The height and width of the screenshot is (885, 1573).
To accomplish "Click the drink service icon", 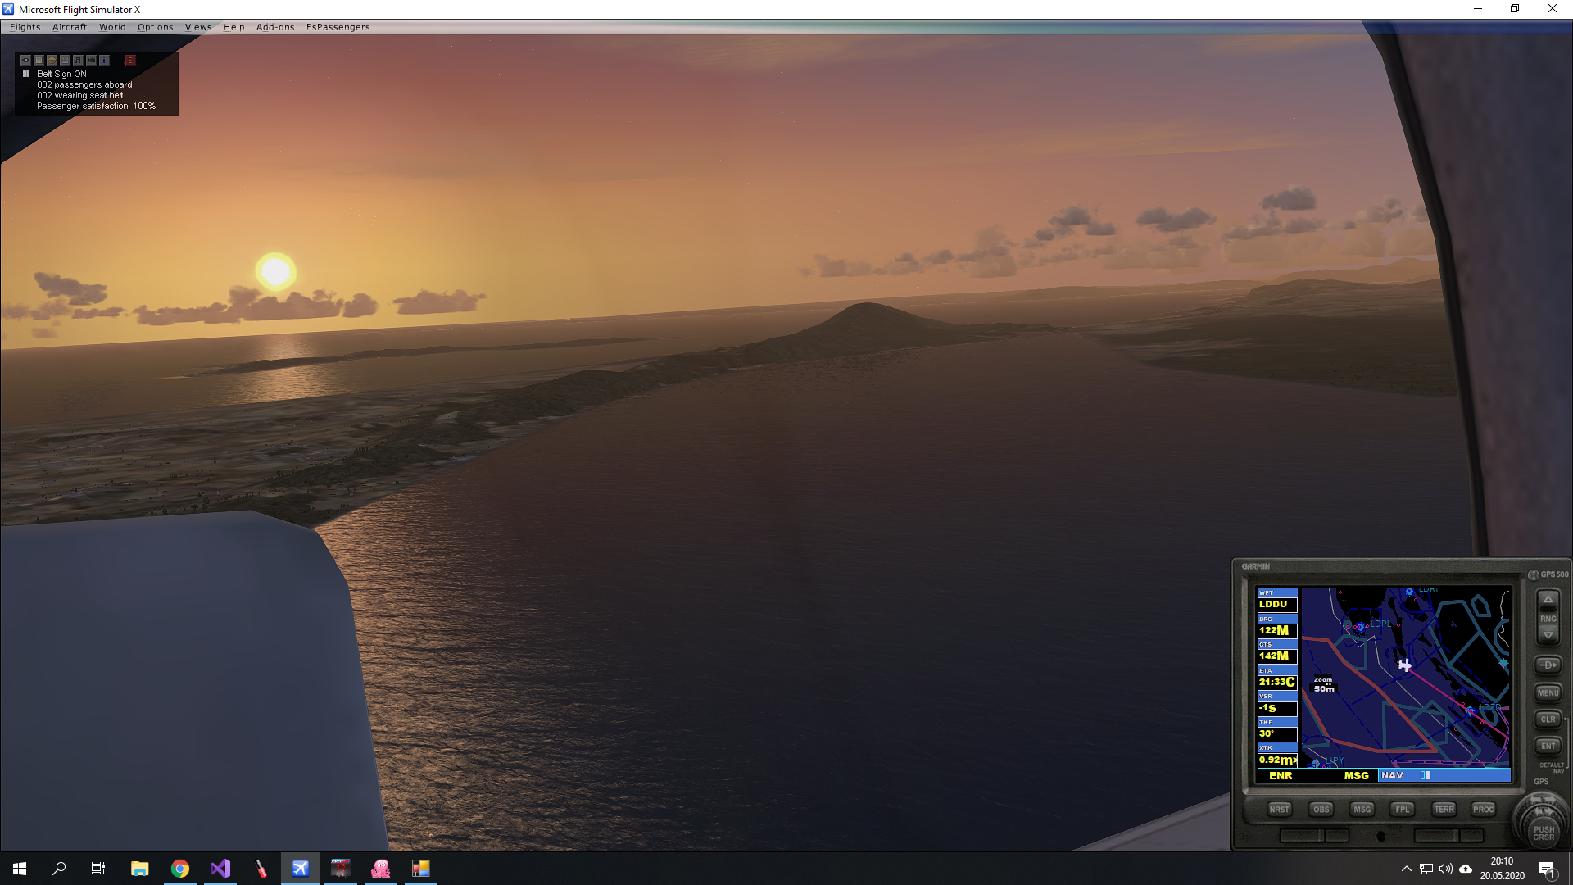I will tap(39, 61).
